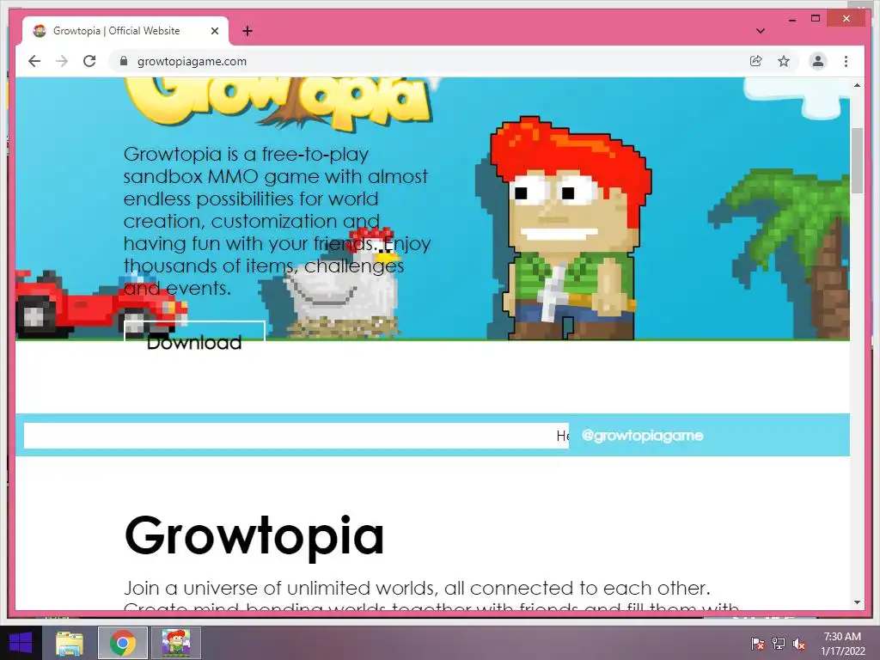Viewport: 880px width, 660px height.
Task: Select the Growtopia | Official Website tab
Action: coord(125,31)
